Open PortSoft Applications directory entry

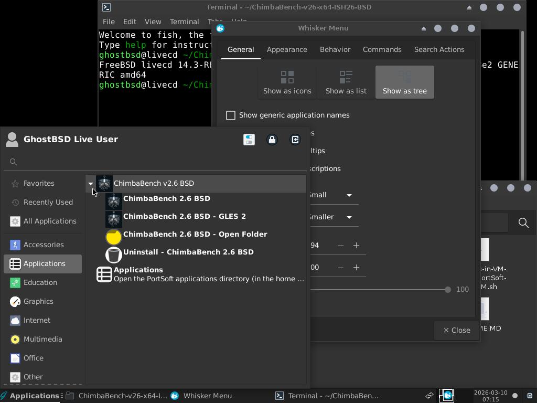(x=201, y=274)
